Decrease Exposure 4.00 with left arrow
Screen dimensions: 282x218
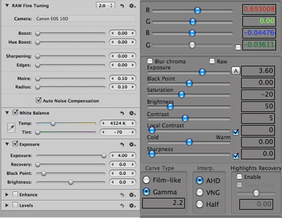point(112,155)
